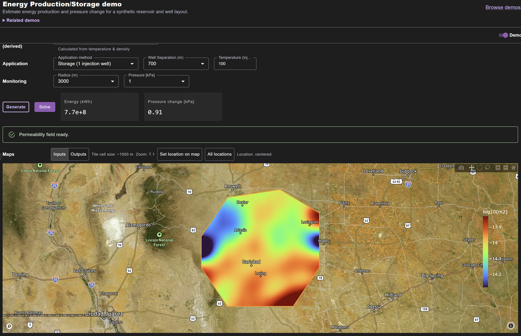
Task: Click the Temperature injection input field
Action: pyautogui.click(x=235, y=64)
